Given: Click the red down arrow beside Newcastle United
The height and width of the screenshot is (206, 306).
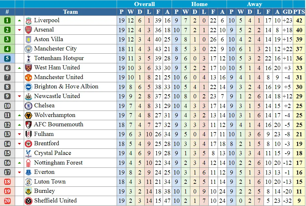Looking at the screenshot, I should (19, 96).
